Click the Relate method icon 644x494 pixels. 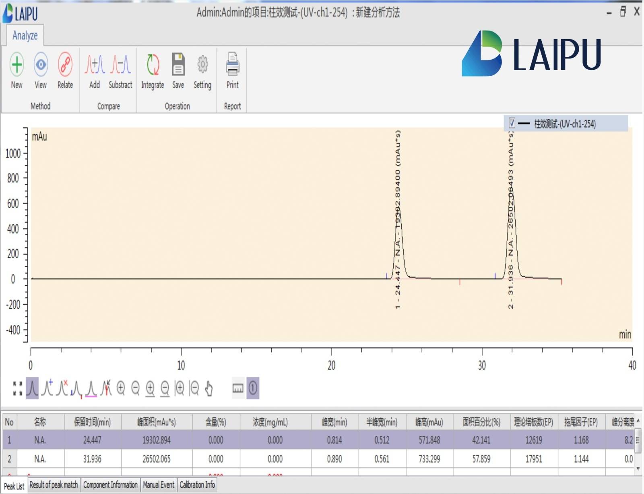(x=65, y=64)
